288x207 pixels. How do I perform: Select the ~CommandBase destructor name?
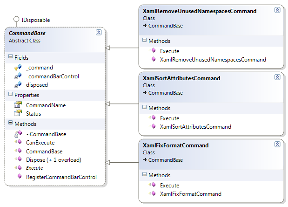pos(46,134)
